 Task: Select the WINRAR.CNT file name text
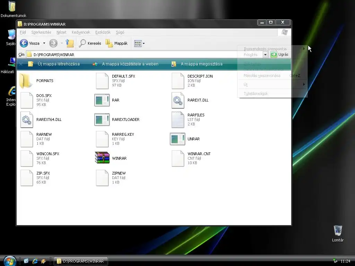pos(199,154)
